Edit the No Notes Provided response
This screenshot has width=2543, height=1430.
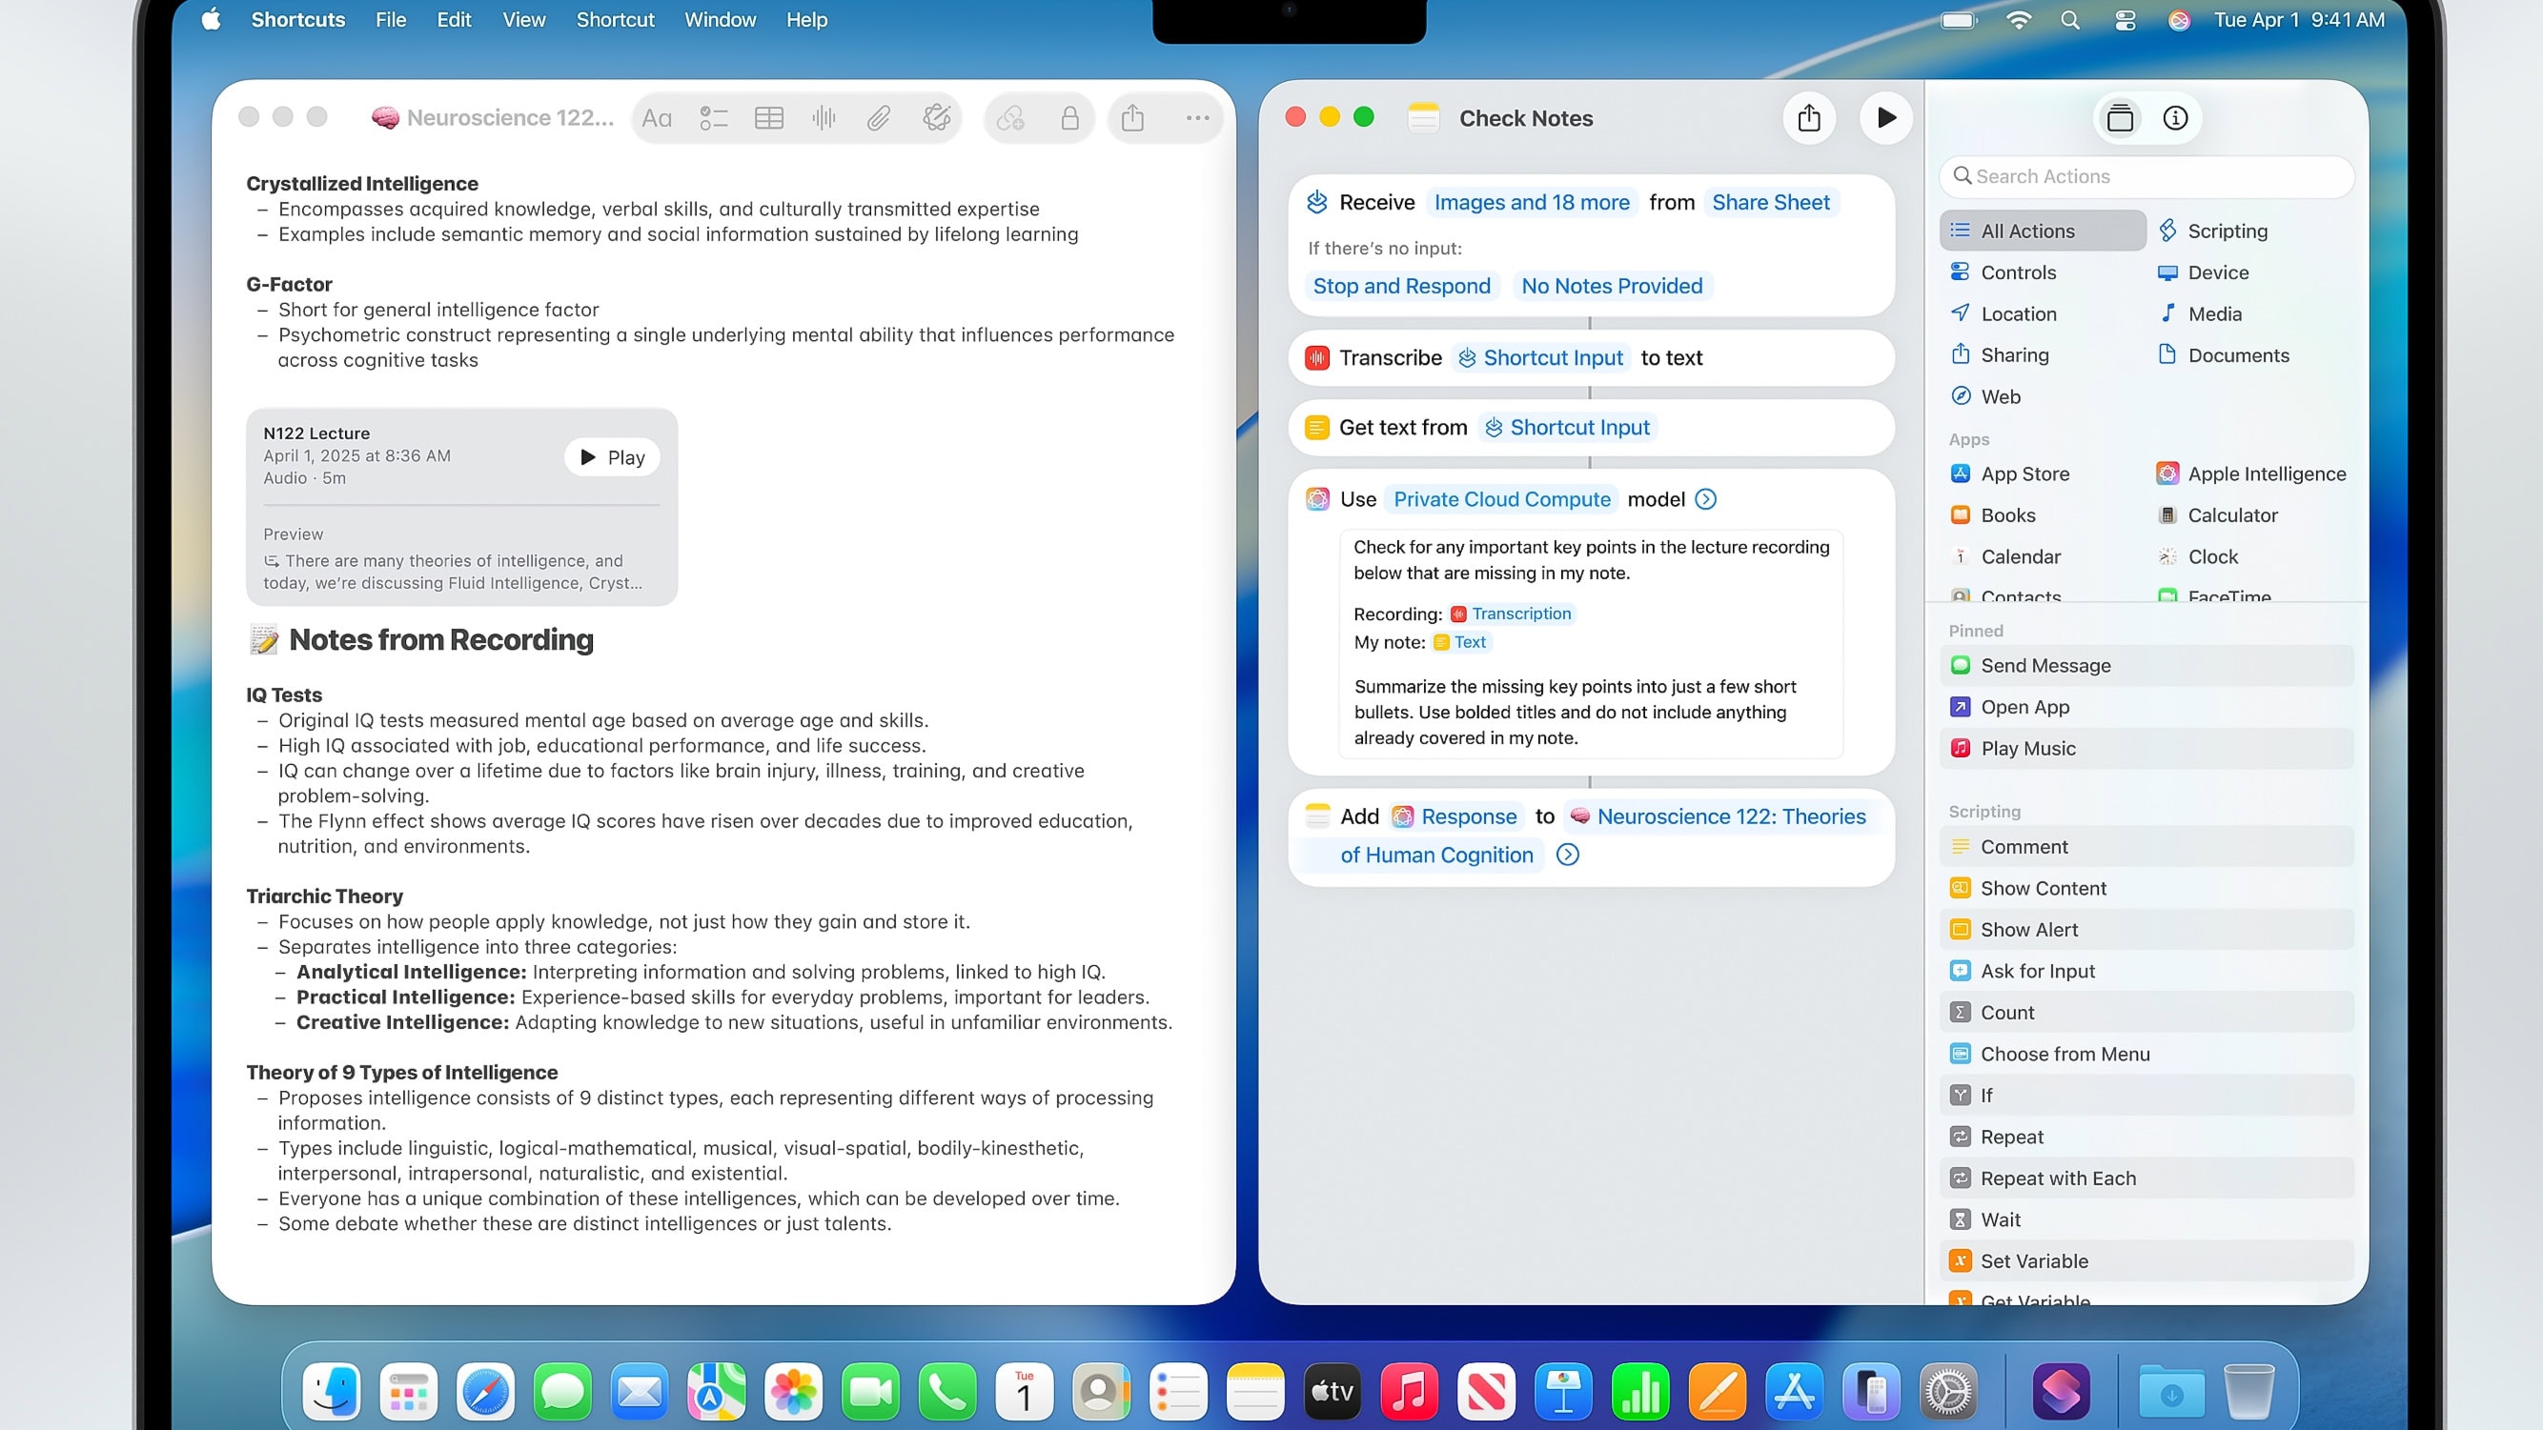(1612, 286)
